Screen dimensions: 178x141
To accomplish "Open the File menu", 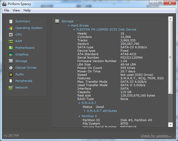I will tap(7, 10).
